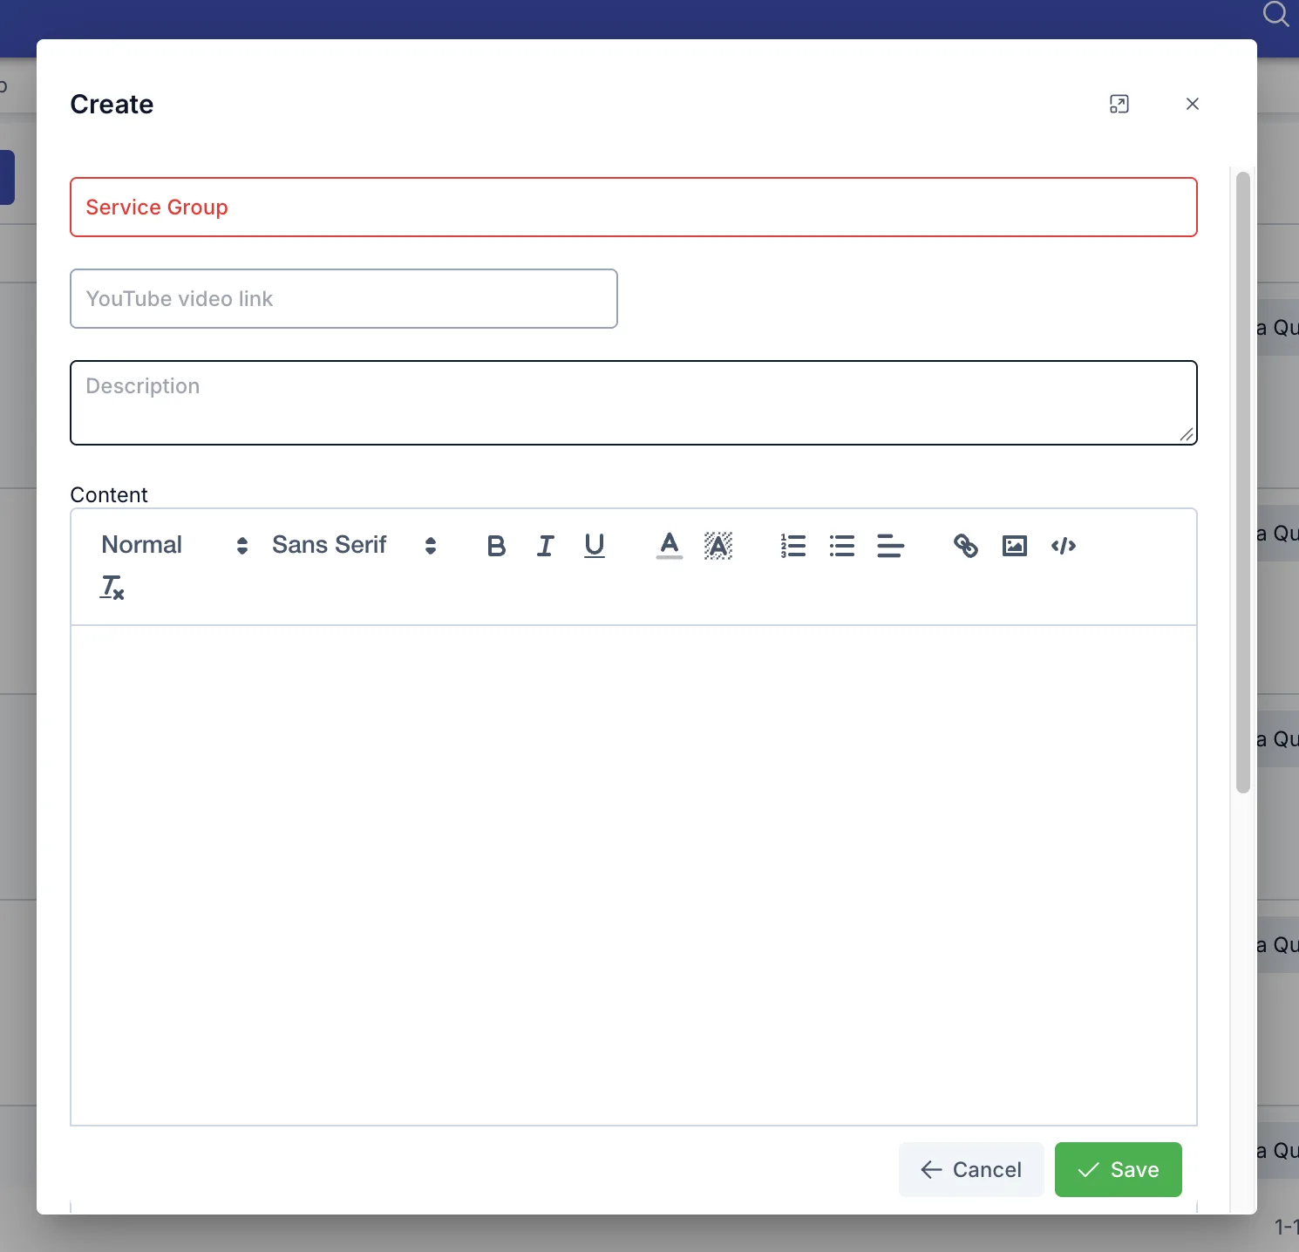Screen dimensions: 1299x1252
Task: Open the Normal heading style dropdown
Action: [x=174, y=545]
